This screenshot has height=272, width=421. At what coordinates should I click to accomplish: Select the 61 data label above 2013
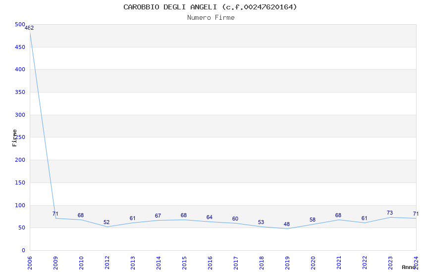[x=132, y=218]
